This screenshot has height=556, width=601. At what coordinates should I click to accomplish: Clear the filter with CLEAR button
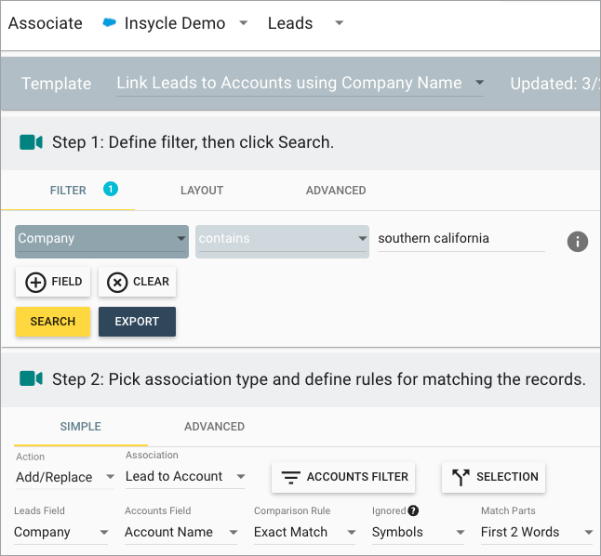tap(137, 282)
